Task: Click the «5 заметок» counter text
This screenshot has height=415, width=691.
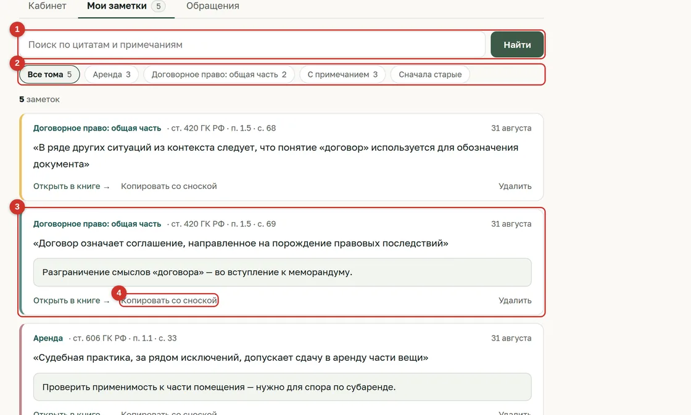Action: pyautogui.click(x=39, y=99)
